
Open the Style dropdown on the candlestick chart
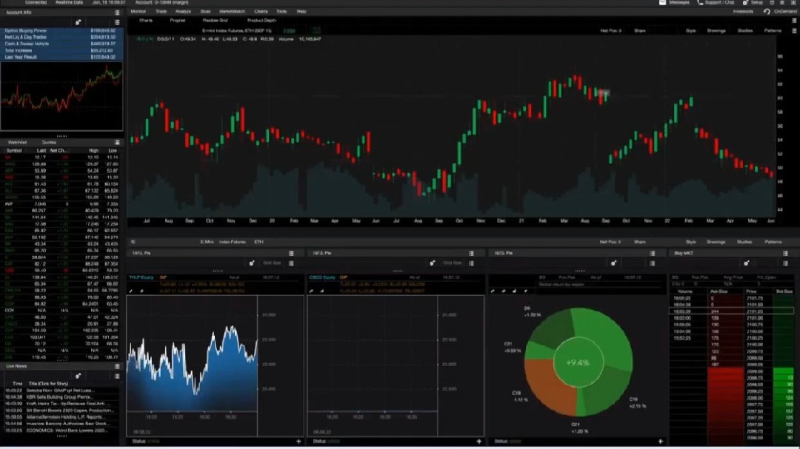(x=691, y=30)
